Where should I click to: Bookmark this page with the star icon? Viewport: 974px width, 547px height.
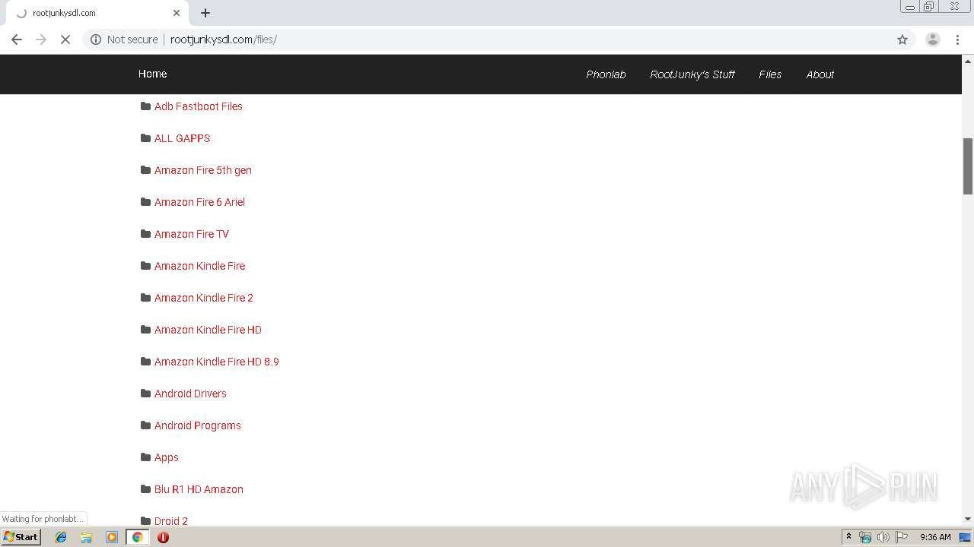(x=902, y=40)
